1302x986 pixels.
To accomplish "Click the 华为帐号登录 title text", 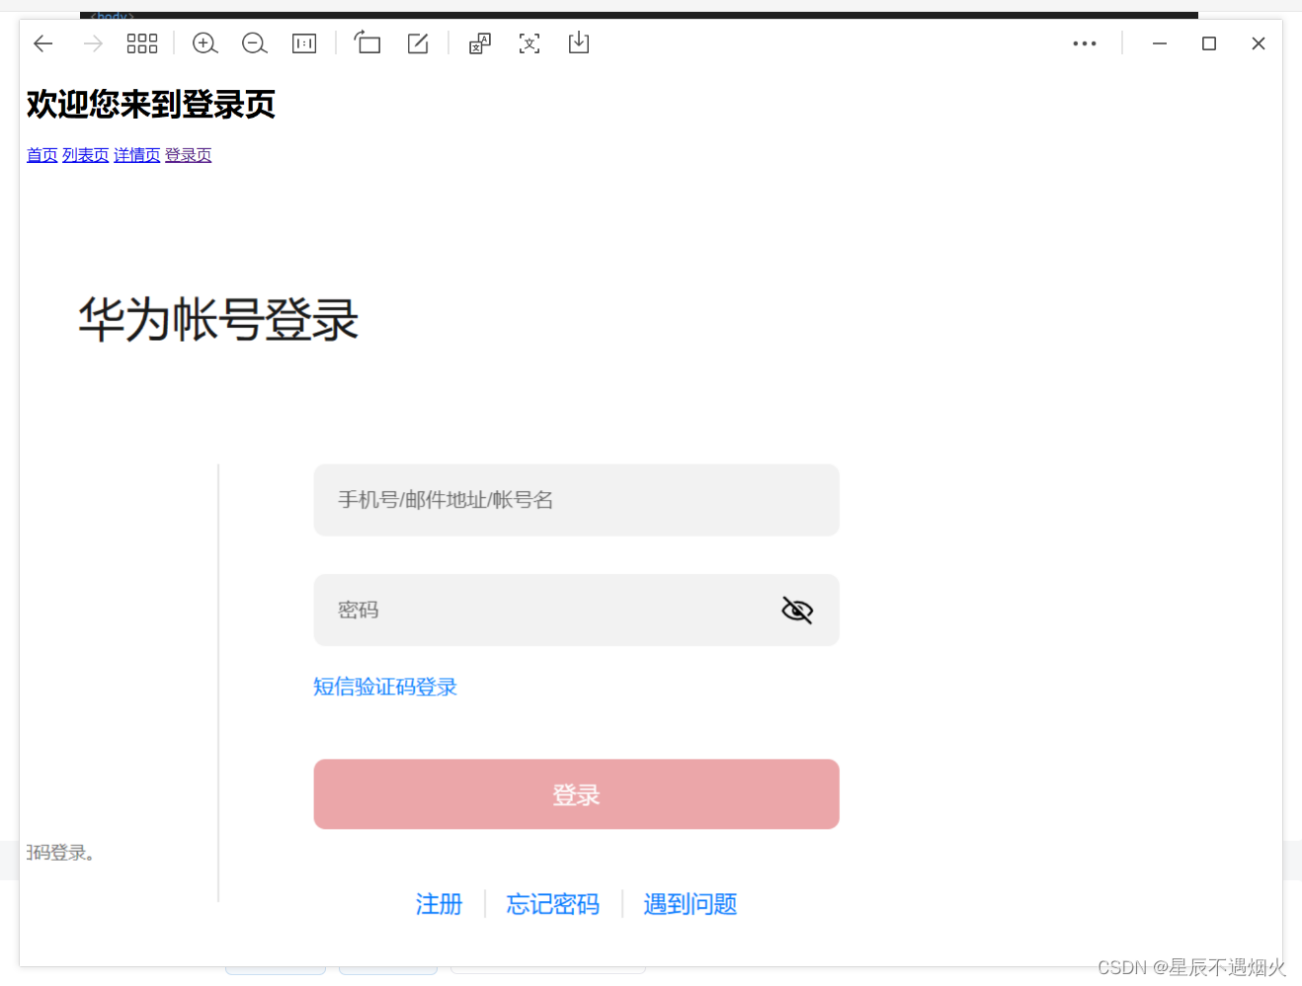I will tap(218, 320).
